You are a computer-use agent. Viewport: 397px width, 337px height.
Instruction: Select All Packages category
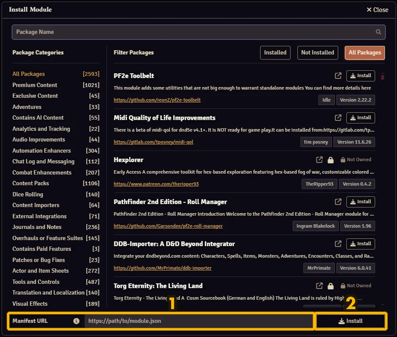point(56,74)
